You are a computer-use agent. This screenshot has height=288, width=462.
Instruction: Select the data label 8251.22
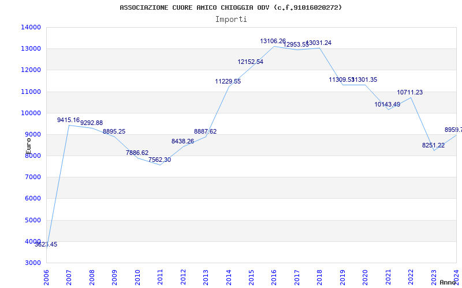tap(434, 145)
